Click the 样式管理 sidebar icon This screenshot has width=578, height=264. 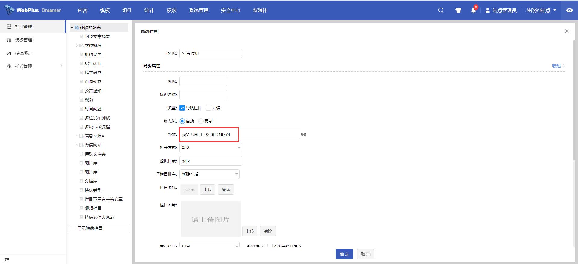click(x=9, y=66)
